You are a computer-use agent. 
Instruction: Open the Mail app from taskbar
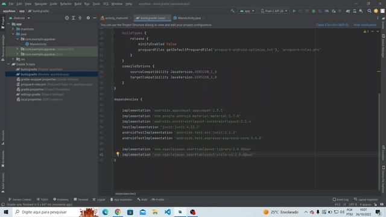tap(142, 212)
